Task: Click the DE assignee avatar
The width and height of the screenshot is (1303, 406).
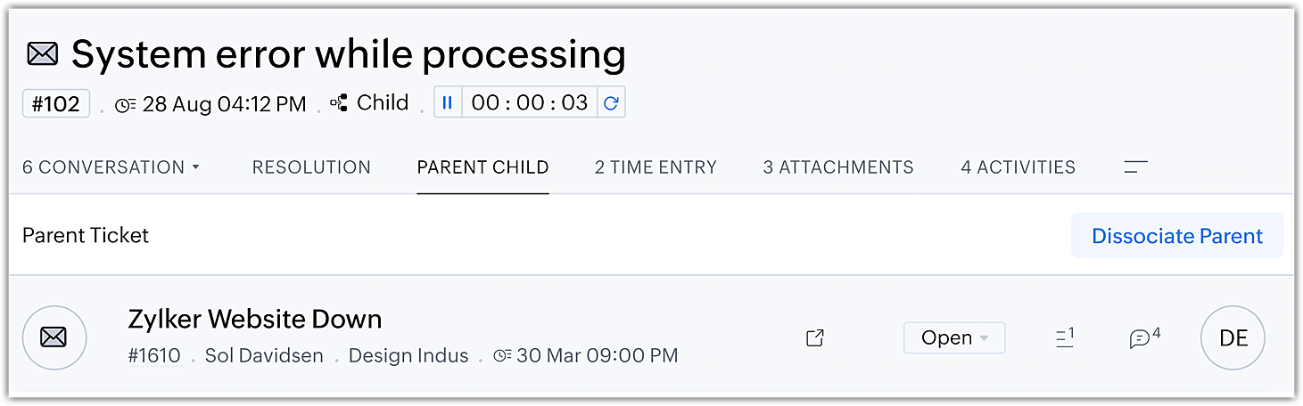Action: [1233, 337]
